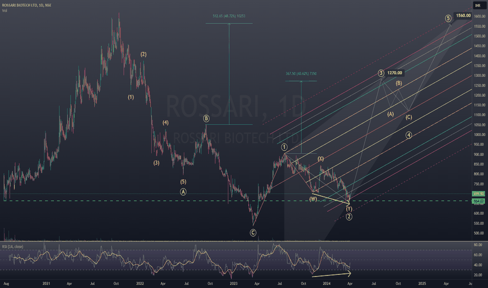
Task: Click the 2024 date axis label
Action: 327,284
